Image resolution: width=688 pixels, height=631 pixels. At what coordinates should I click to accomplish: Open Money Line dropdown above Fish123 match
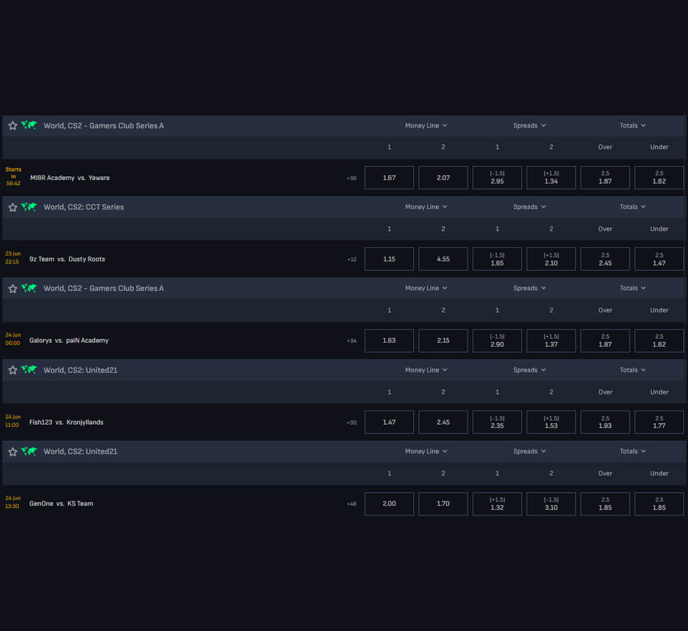click(426, 370)
